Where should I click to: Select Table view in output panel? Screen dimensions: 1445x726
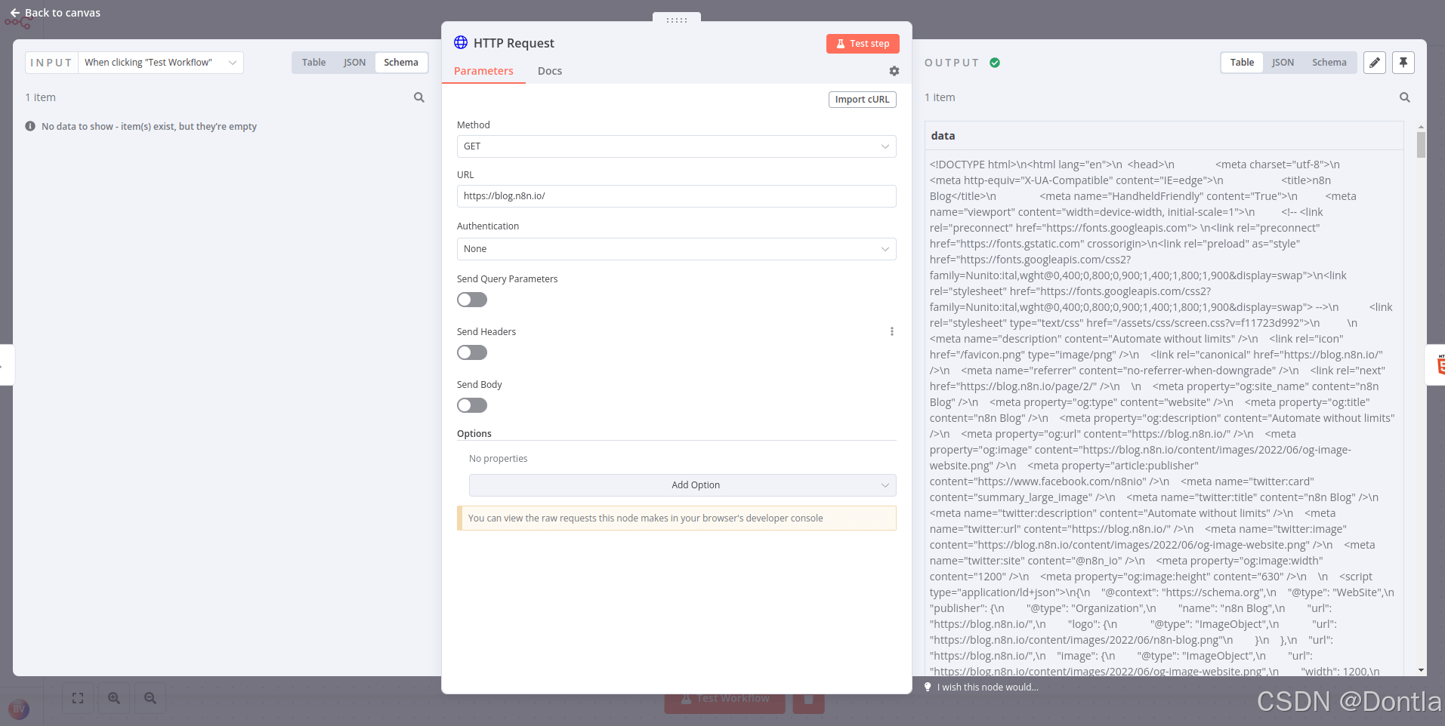click(x=1242, y=63)
